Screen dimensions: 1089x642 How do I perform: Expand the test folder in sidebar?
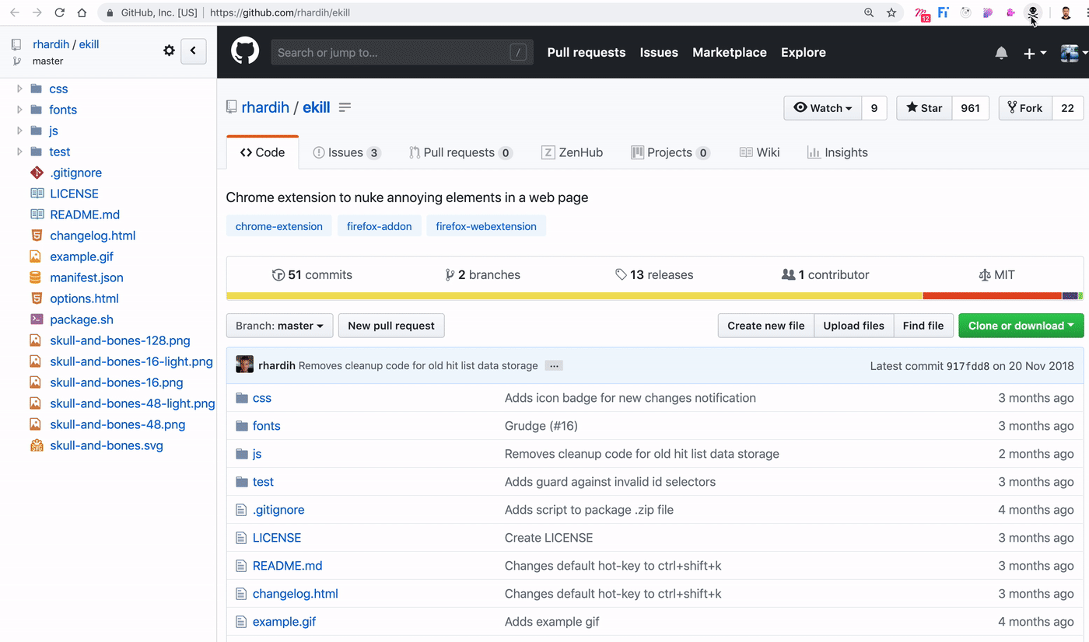coord(19,152)
